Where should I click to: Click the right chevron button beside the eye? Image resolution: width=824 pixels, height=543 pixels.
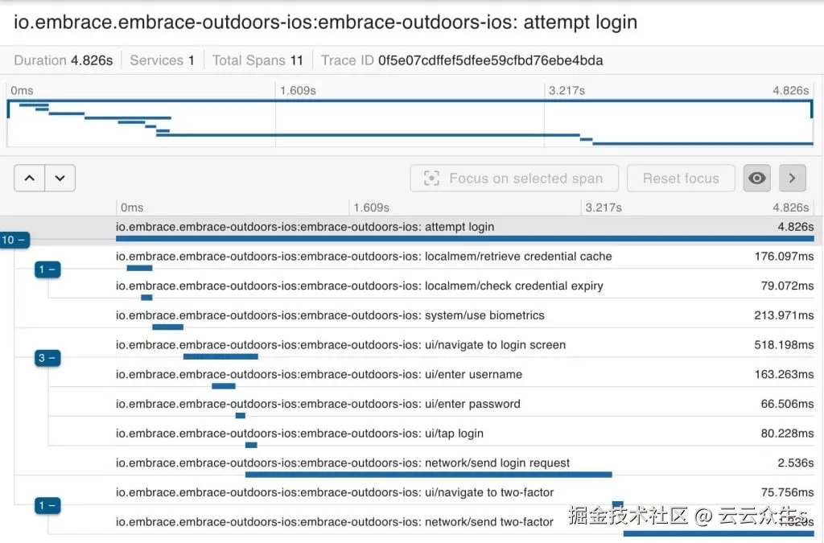(x=792, y=178)
